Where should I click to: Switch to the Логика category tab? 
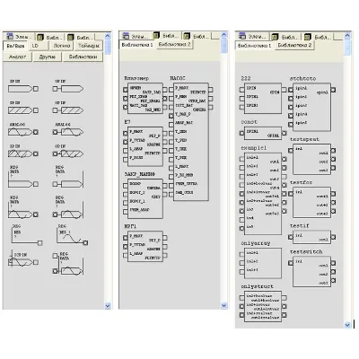click(62, 46)
